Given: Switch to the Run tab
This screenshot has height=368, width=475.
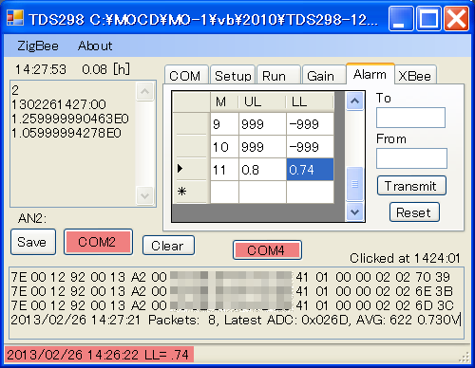Looking at the screenshot, I should tap(278, 75).
